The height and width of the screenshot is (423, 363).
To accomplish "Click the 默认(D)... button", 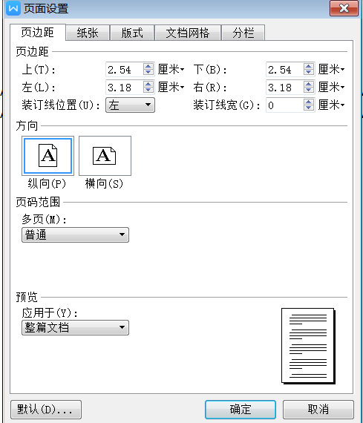I will click(x=46, y=410).
